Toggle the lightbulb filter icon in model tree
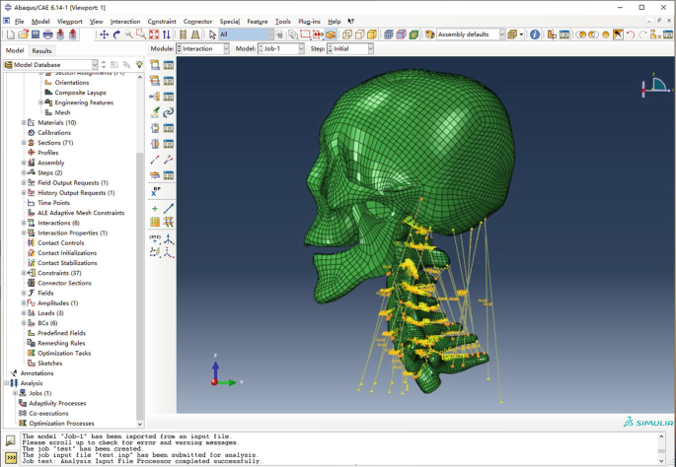Screen dimensions: 676x467 click(139, 65)
